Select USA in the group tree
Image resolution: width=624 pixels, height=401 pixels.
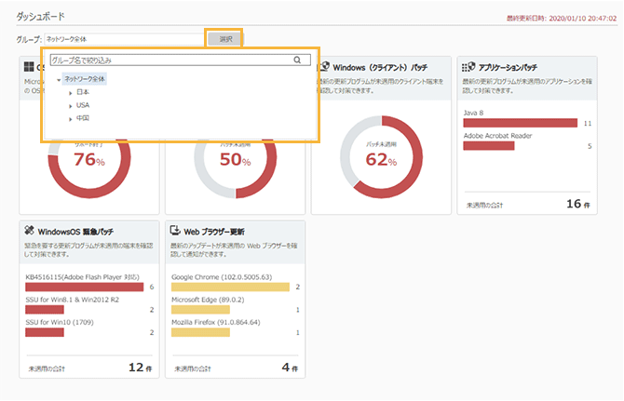point(83,105)
